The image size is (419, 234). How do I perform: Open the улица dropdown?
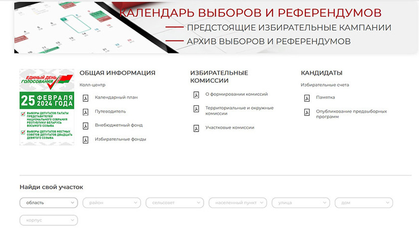[301, 203]
